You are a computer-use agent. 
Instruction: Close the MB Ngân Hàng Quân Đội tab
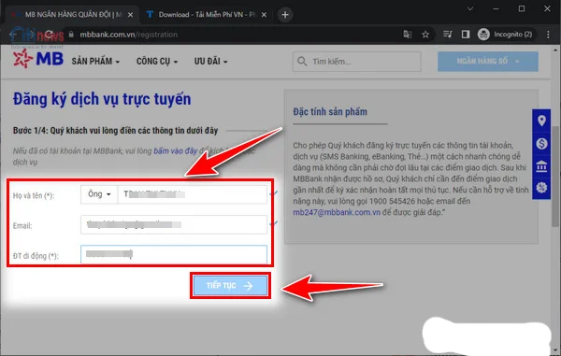point(130,15)
